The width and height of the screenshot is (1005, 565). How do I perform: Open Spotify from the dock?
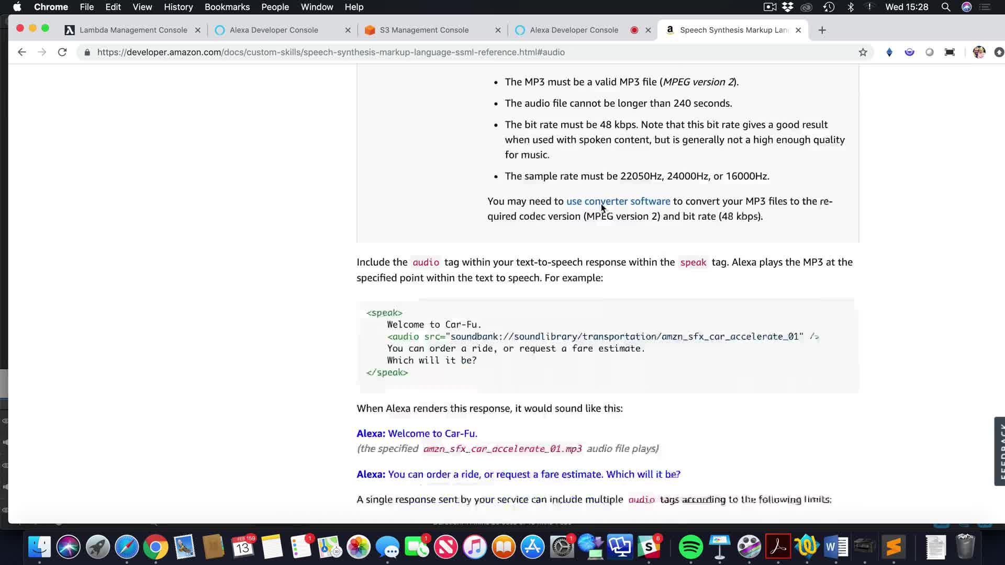click(690, 547)
